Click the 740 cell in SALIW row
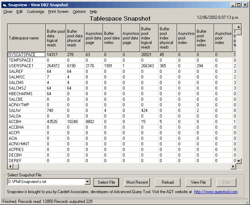 [x=56, y=110]
